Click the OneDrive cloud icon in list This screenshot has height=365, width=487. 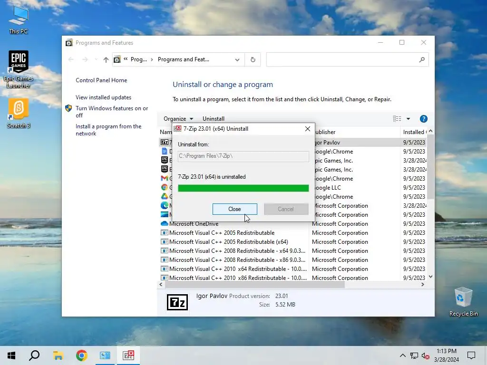[x=164, y=224]
